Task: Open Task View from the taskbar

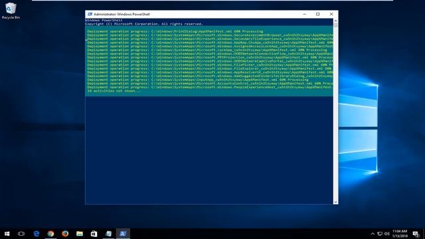Action: click(x=21, y=234)
